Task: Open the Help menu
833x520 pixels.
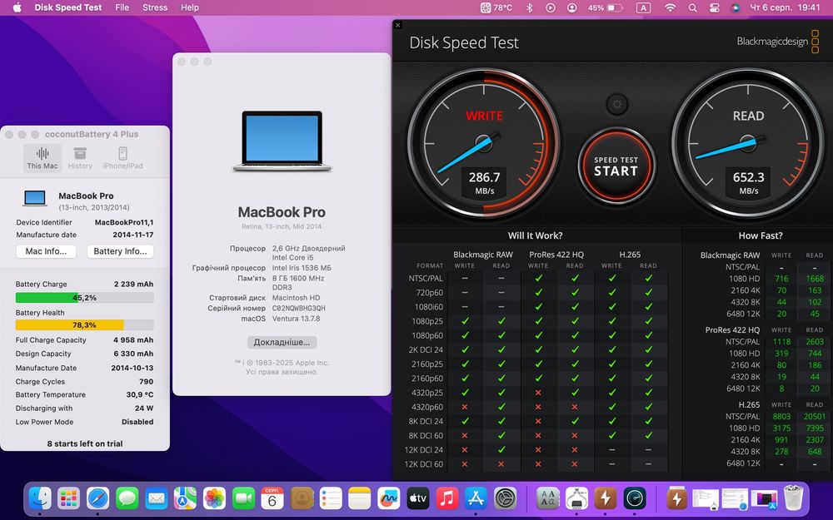Action: point(190,7)
